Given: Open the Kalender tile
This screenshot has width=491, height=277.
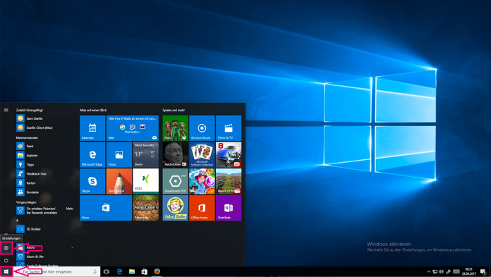Looking at the screenshot, I should tap(92, 128).
